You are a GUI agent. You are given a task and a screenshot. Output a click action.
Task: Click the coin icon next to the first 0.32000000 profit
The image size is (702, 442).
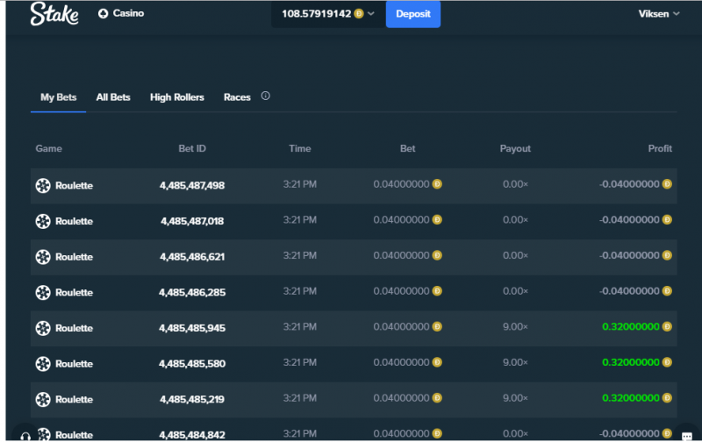coord(667,326)
